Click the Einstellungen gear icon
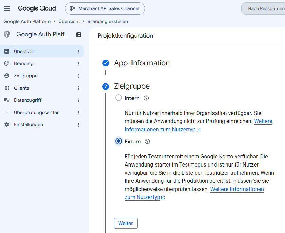Viewport: 285px width, 233px height. pyautogui.click(x=7, y=124)
